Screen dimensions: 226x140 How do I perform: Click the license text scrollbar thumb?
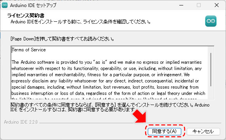pyautogui.click(x=211, y=70)
